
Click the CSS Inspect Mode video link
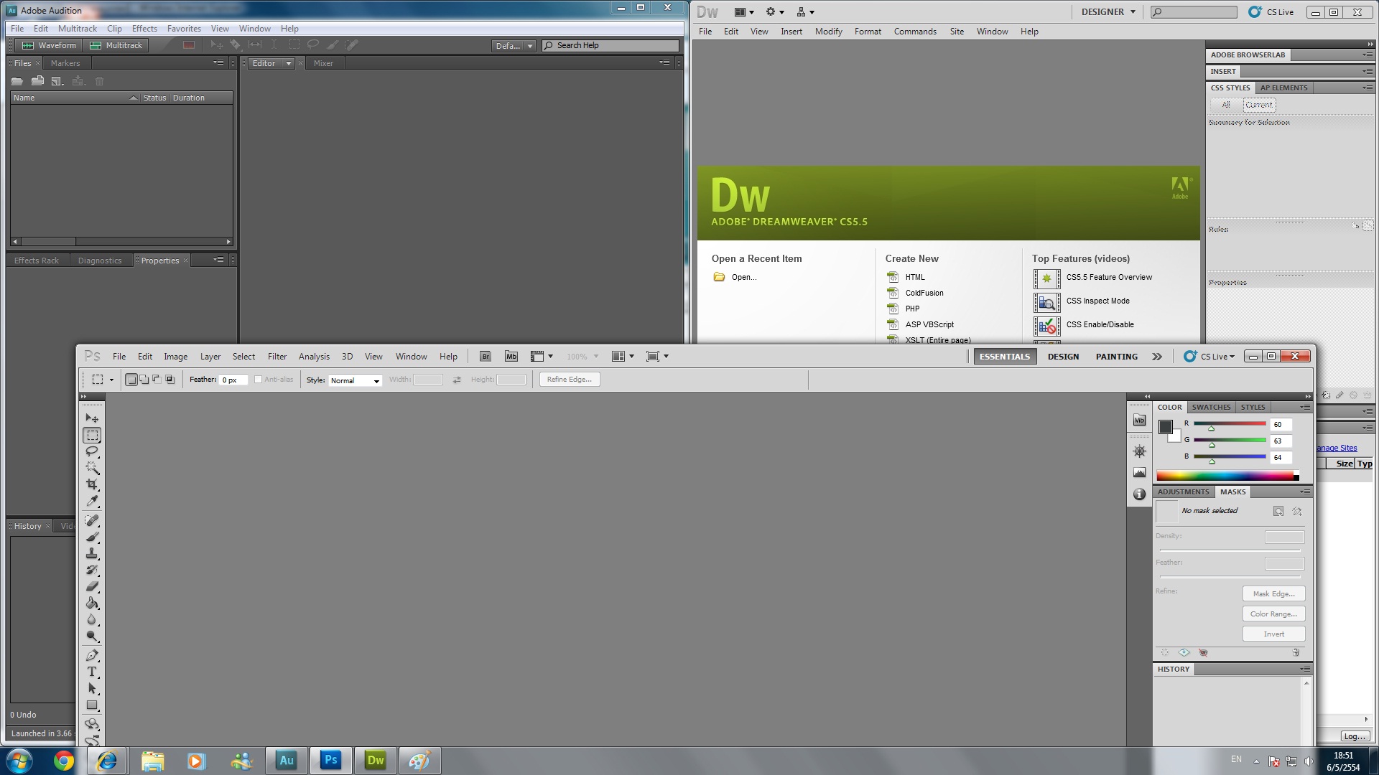(x=1097, y=301)
